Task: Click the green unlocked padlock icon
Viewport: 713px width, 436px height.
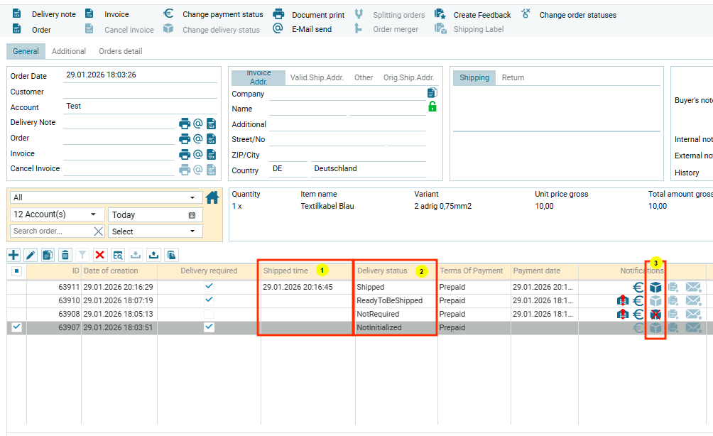Action: [432, 107]
